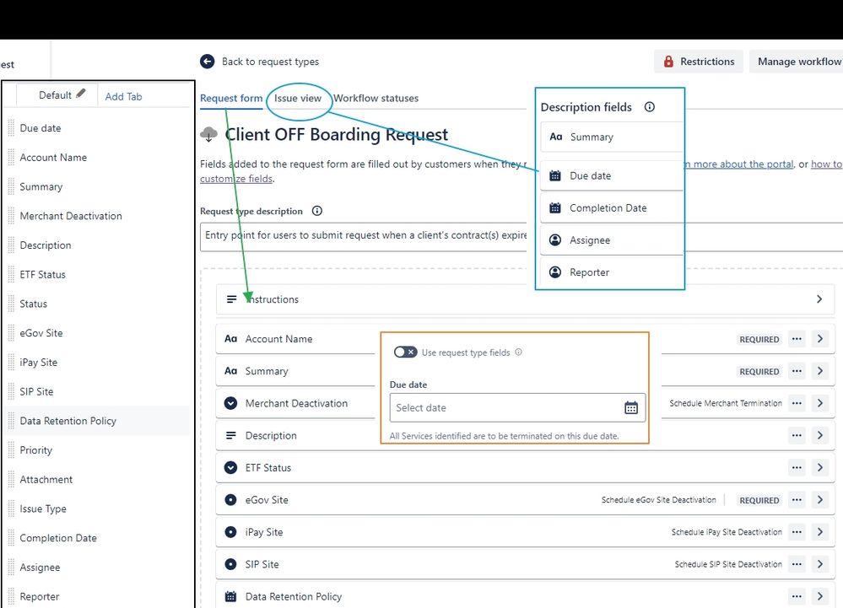Click SIP Site in left field list
Screen dimensions: 843x608
click(x=36, y=391)
